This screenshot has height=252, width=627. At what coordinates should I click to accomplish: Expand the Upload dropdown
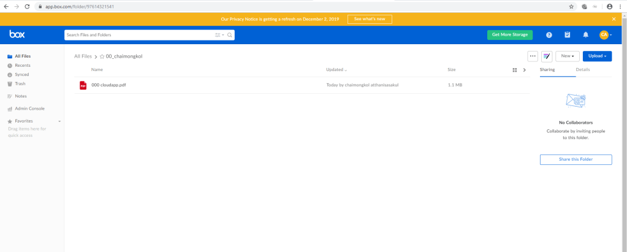point(597,56)
